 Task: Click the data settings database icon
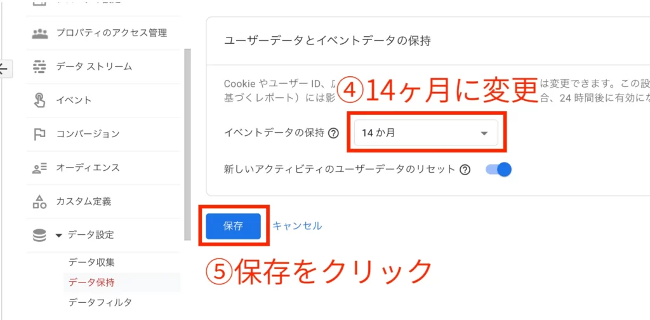coord(39,236)
